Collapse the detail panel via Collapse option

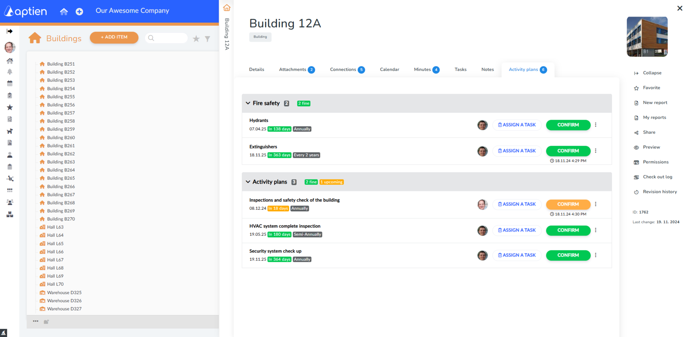click(x=652, y=73)
